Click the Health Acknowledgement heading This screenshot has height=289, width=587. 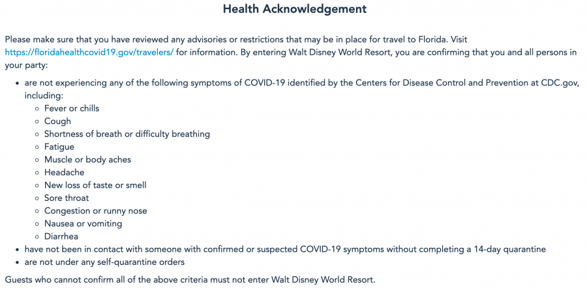coord(294,9)
